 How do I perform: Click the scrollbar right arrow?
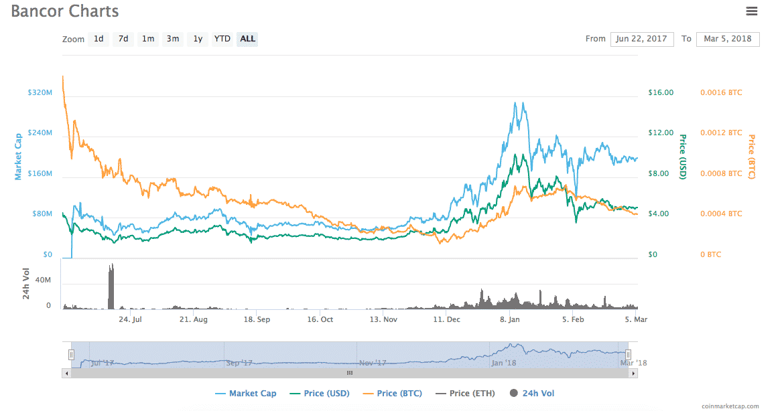(634, 373)
